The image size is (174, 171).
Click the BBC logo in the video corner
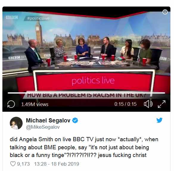click(x=12, y=17)
